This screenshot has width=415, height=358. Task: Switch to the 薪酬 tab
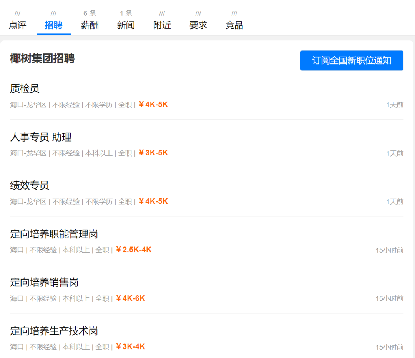click(x=90, y=25)
